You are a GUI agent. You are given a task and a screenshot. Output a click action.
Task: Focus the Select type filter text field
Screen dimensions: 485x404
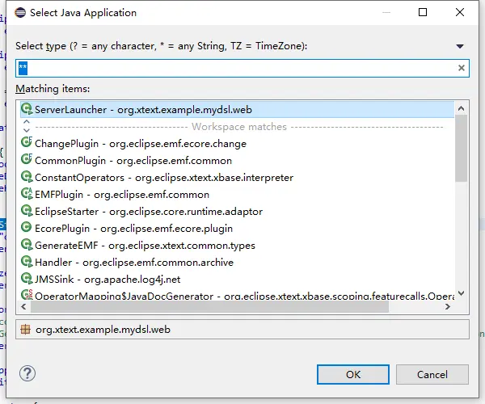click(242, 69)
